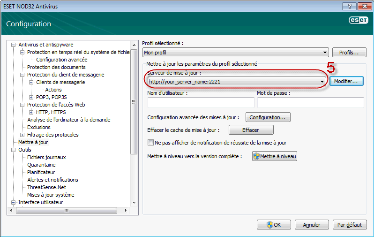
Task: Select Mettre à jour in the tree
Action: (33, 142)
